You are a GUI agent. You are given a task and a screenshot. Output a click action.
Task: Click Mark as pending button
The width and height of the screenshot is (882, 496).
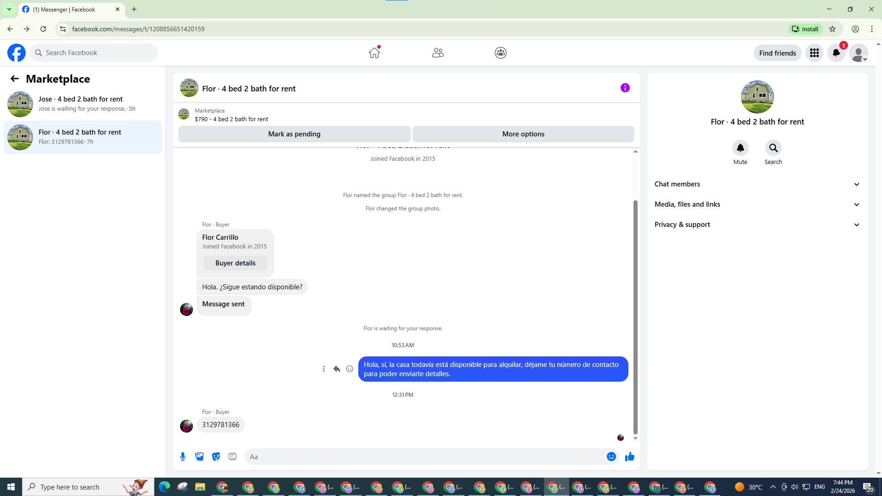point(294,134)
